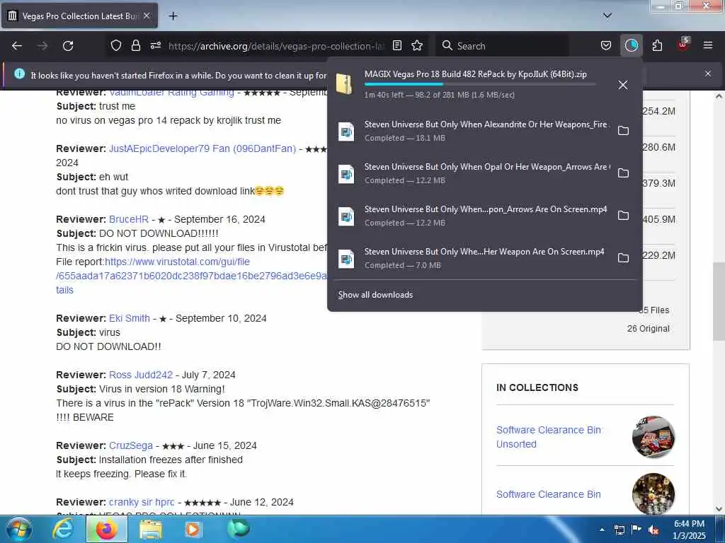Open MAGIX Vegas Pro 18 zip download entry
The width and height of the screenshot is (725, 543).
(472, 85)
